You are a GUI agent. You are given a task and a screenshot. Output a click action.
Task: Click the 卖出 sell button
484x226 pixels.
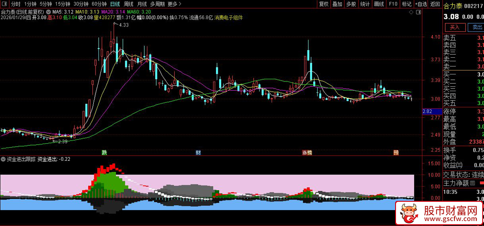coord(477,27)
